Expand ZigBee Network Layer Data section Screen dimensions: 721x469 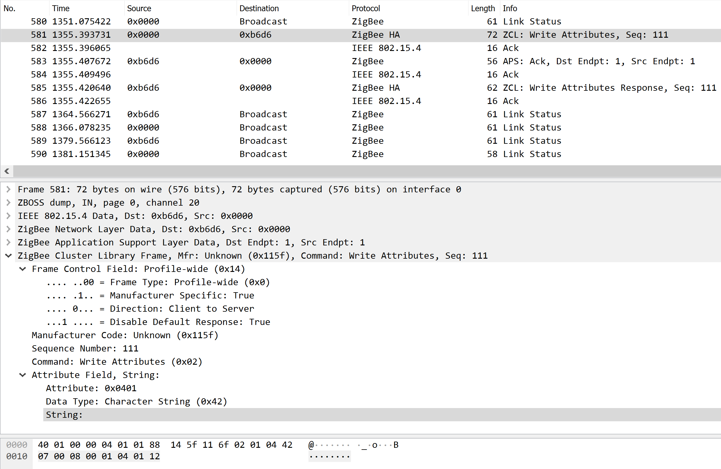point(9,229)
